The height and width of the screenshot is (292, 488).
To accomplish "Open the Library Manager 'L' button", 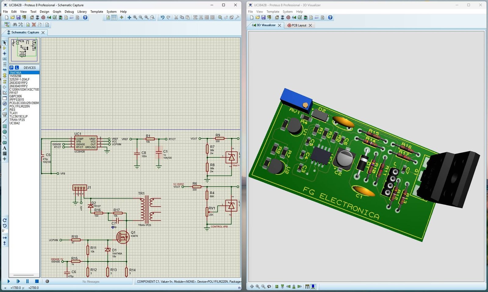I will point(17,68).
